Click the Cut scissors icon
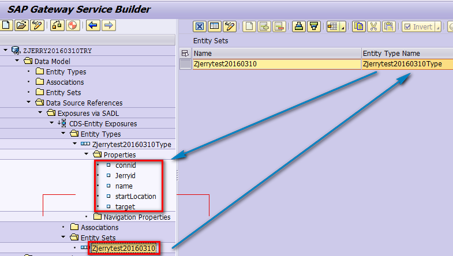 pos(374,27)
